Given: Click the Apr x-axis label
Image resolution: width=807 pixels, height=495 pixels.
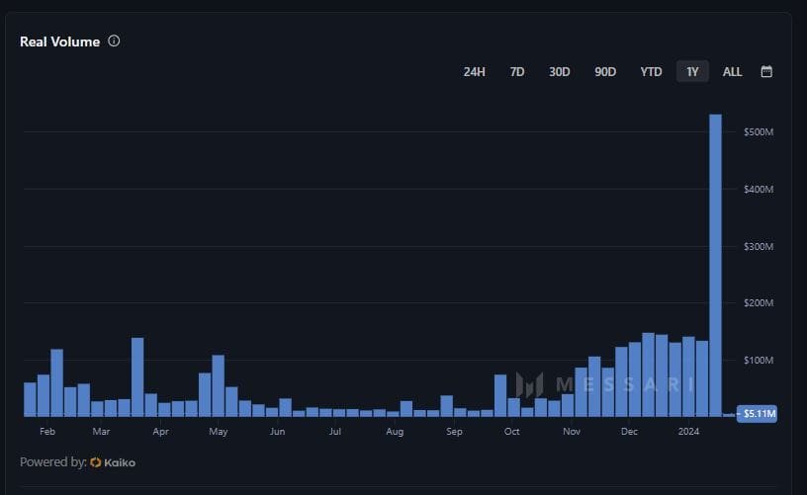Looking at the screenshot, I should click(160, 431).
